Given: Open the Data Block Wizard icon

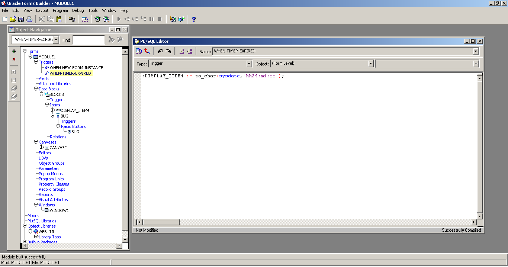Looking at the screenshot, I should point(181,19).
